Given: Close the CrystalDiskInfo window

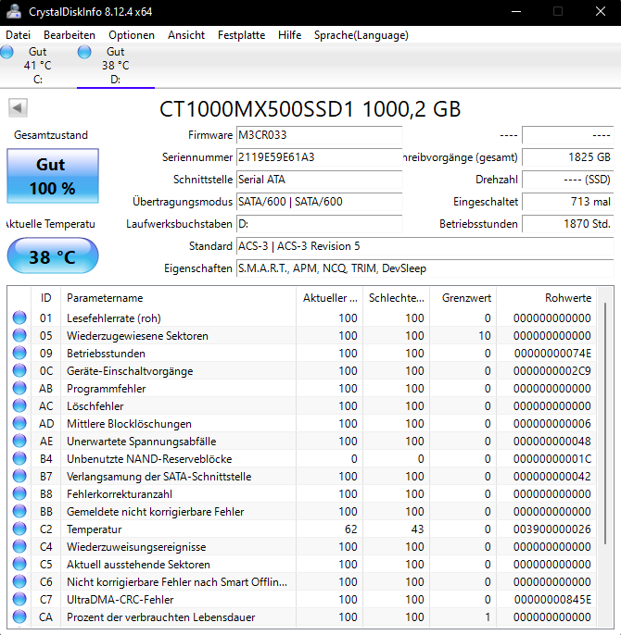Looking at the screenshot, I should [601, 11].
